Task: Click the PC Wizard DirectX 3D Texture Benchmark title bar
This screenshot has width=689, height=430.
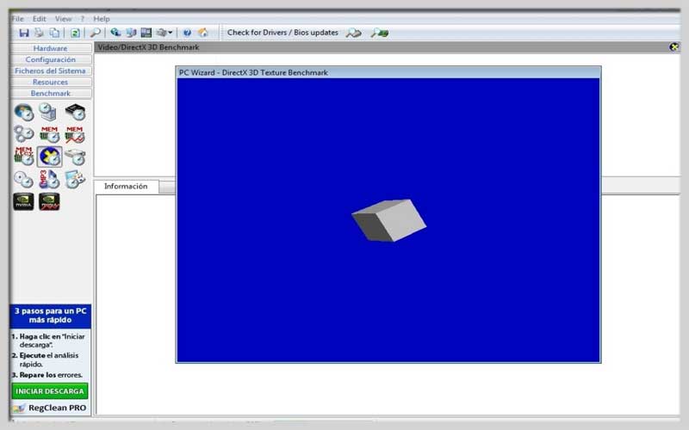Action: [x=388, y=73]
